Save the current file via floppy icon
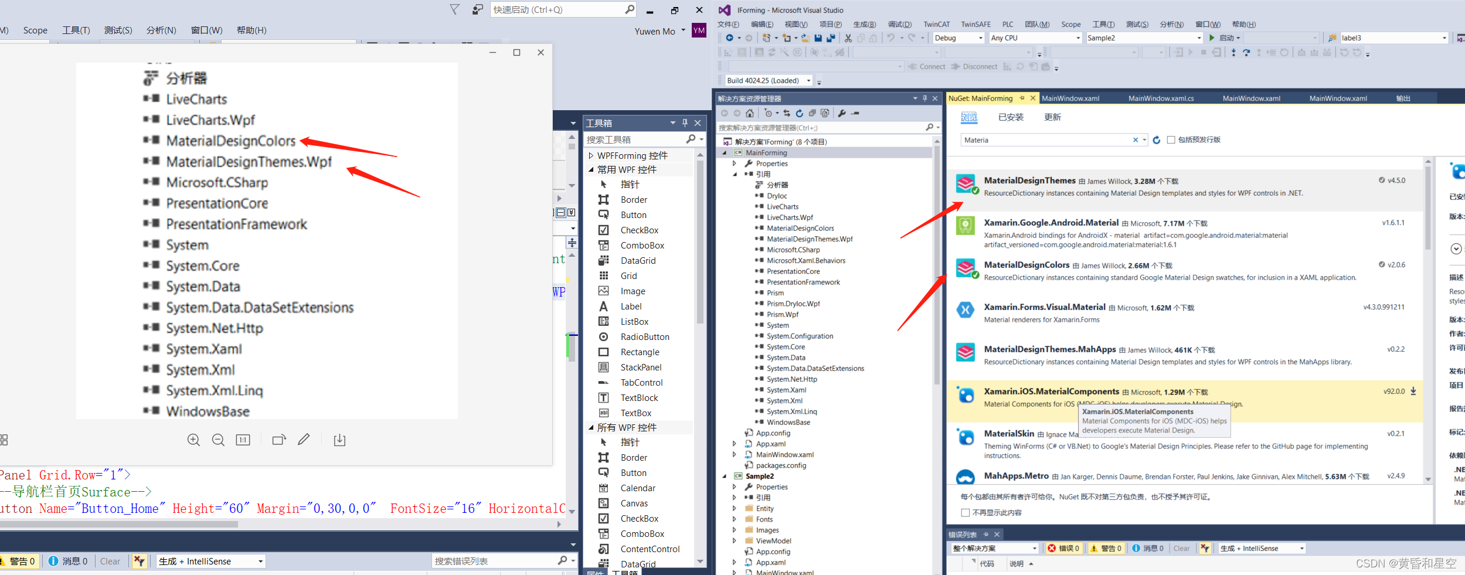This screenshot has width=1465, height=575. pos(818,38)
